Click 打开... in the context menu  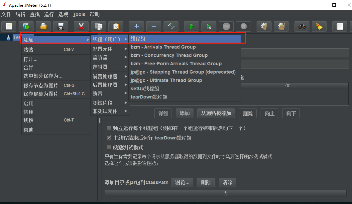click(57, 59)
